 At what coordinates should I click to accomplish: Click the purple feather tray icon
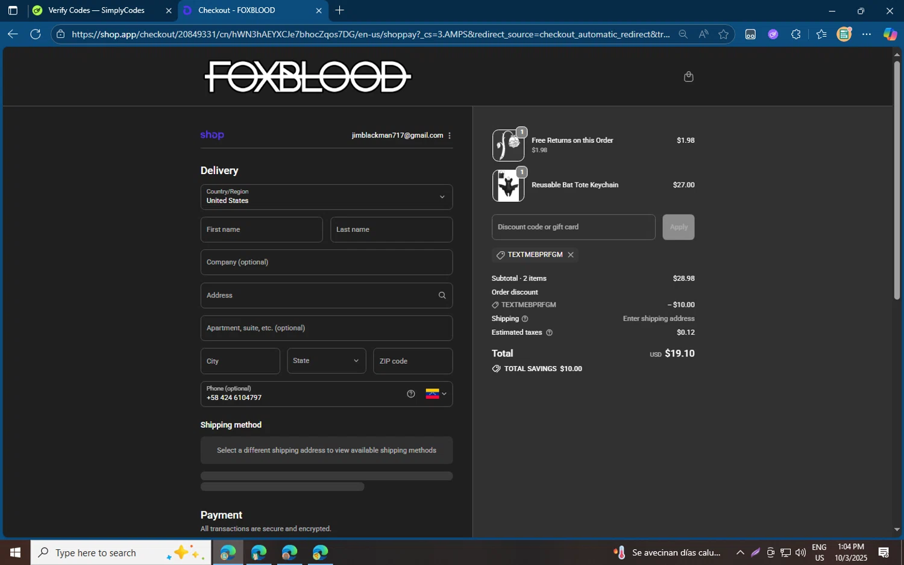click(x=755, y=552)
